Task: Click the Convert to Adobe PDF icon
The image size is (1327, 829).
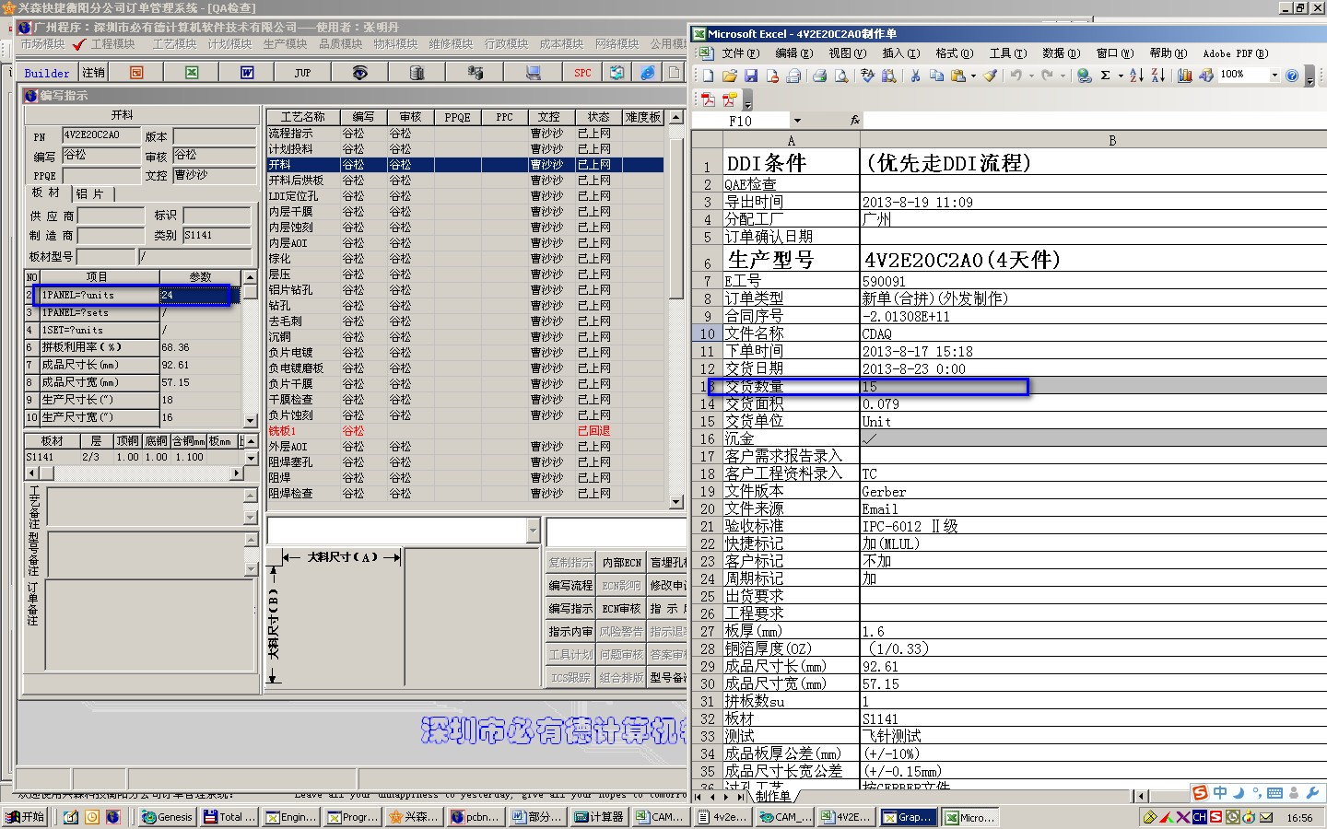Action: [x=708, y=99]
